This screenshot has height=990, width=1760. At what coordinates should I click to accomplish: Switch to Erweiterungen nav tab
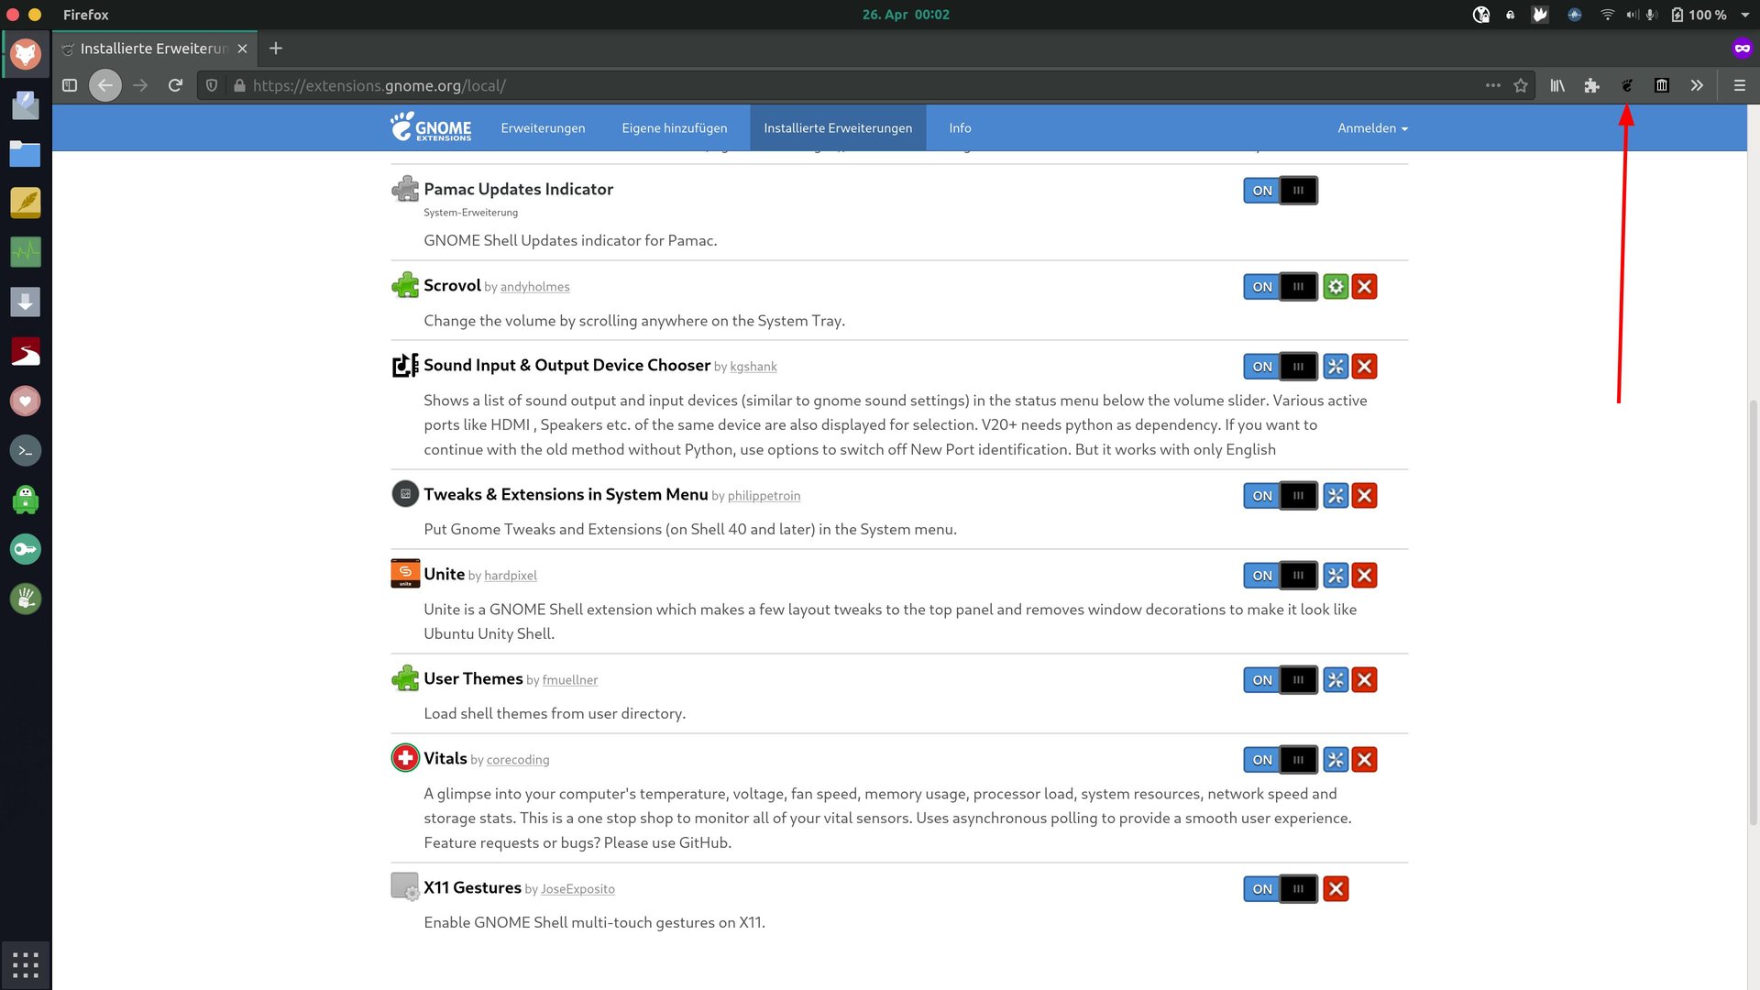pyautogui.click(x=543, y=128)
